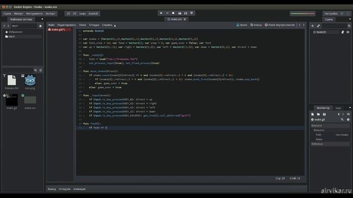
Task: Toggle Node2D visibility icon
Action: pos(348,32)
